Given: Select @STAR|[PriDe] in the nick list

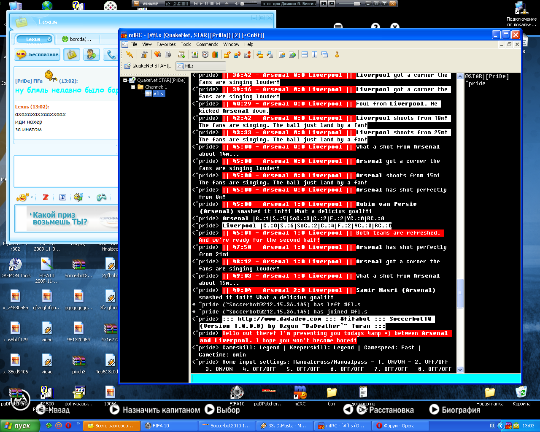Looking at the screenshot, I should click(x=487, y=76).
